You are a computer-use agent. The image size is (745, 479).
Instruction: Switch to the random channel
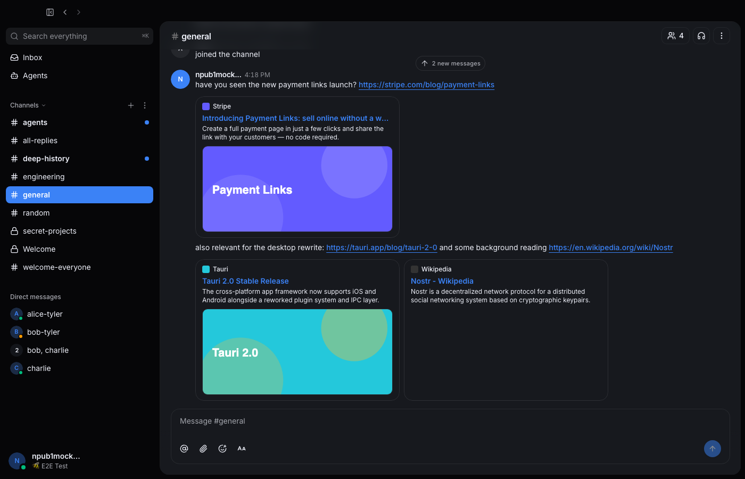79,213
